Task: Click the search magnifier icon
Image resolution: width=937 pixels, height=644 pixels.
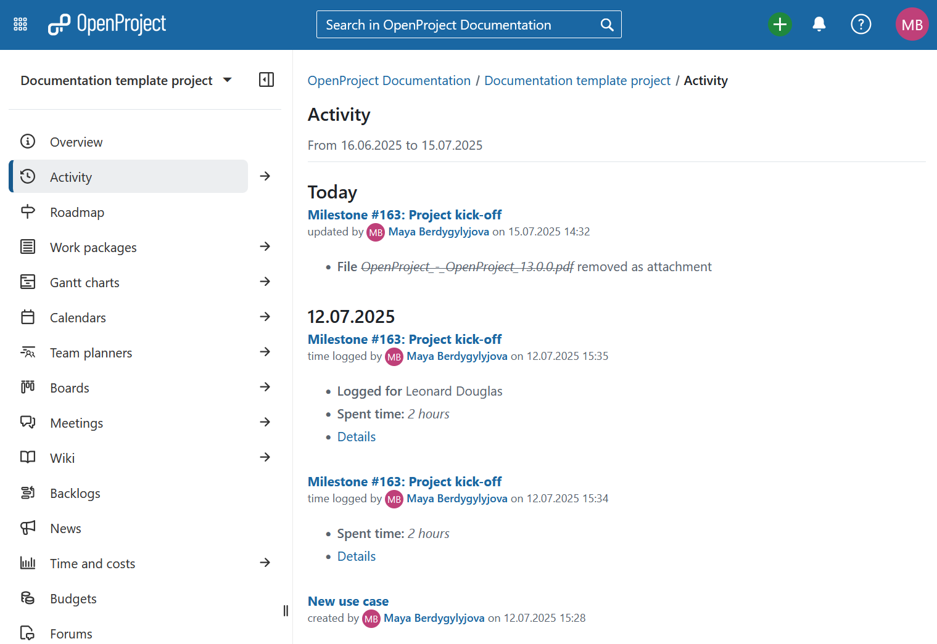Action: click(x=607, y=25)
